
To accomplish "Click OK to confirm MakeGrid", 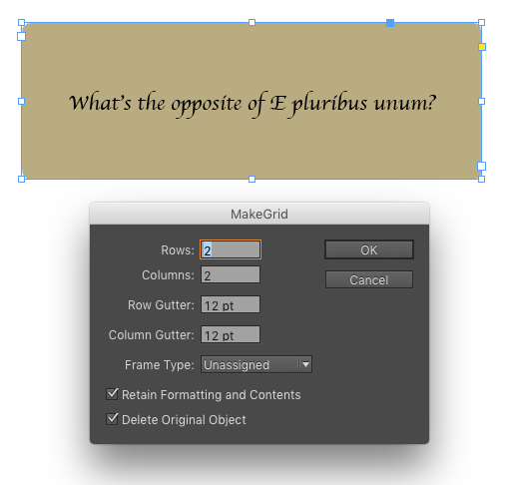I will (x=369, y=249).
